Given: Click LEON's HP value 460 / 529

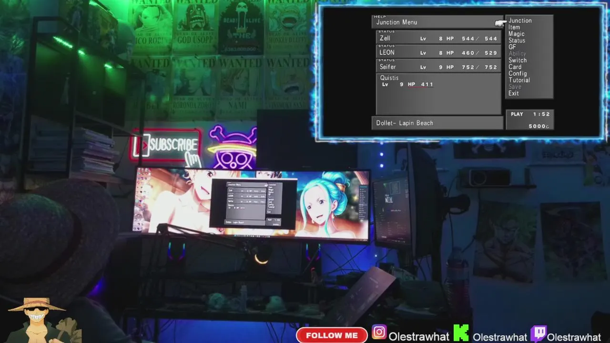Looking at the screenshot, I should (x=479, y=53).
